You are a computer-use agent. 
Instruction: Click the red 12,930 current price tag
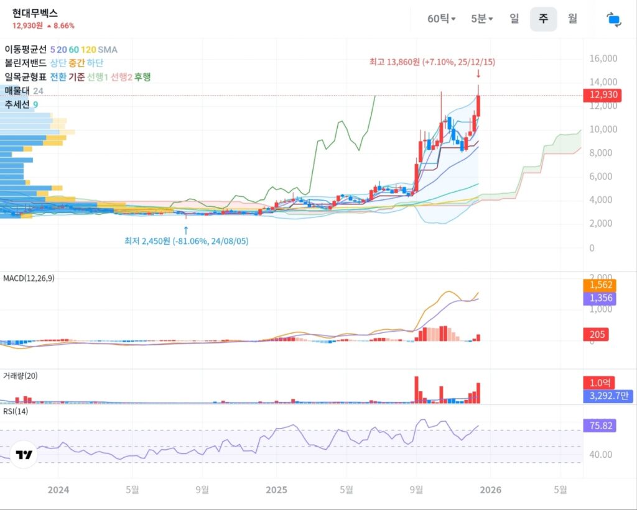coord(599,95)
